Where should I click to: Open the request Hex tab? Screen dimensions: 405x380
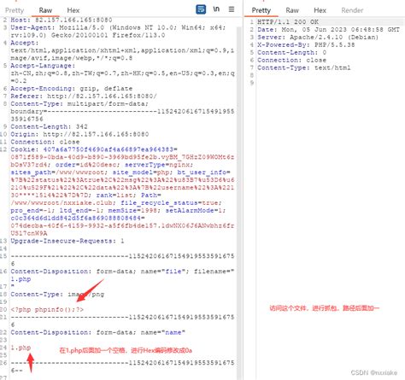[x=73, y=10]
